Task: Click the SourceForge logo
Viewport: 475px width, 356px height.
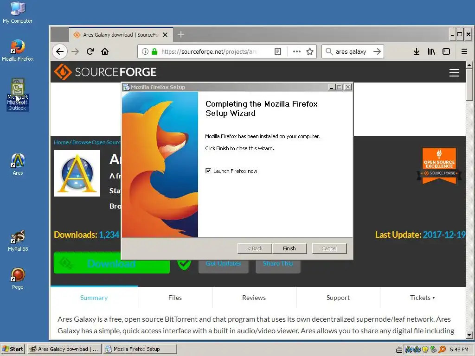Action: coord(105,72)
